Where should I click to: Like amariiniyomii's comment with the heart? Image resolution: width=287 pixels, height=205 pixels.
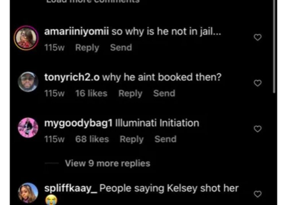coord(258,37)
